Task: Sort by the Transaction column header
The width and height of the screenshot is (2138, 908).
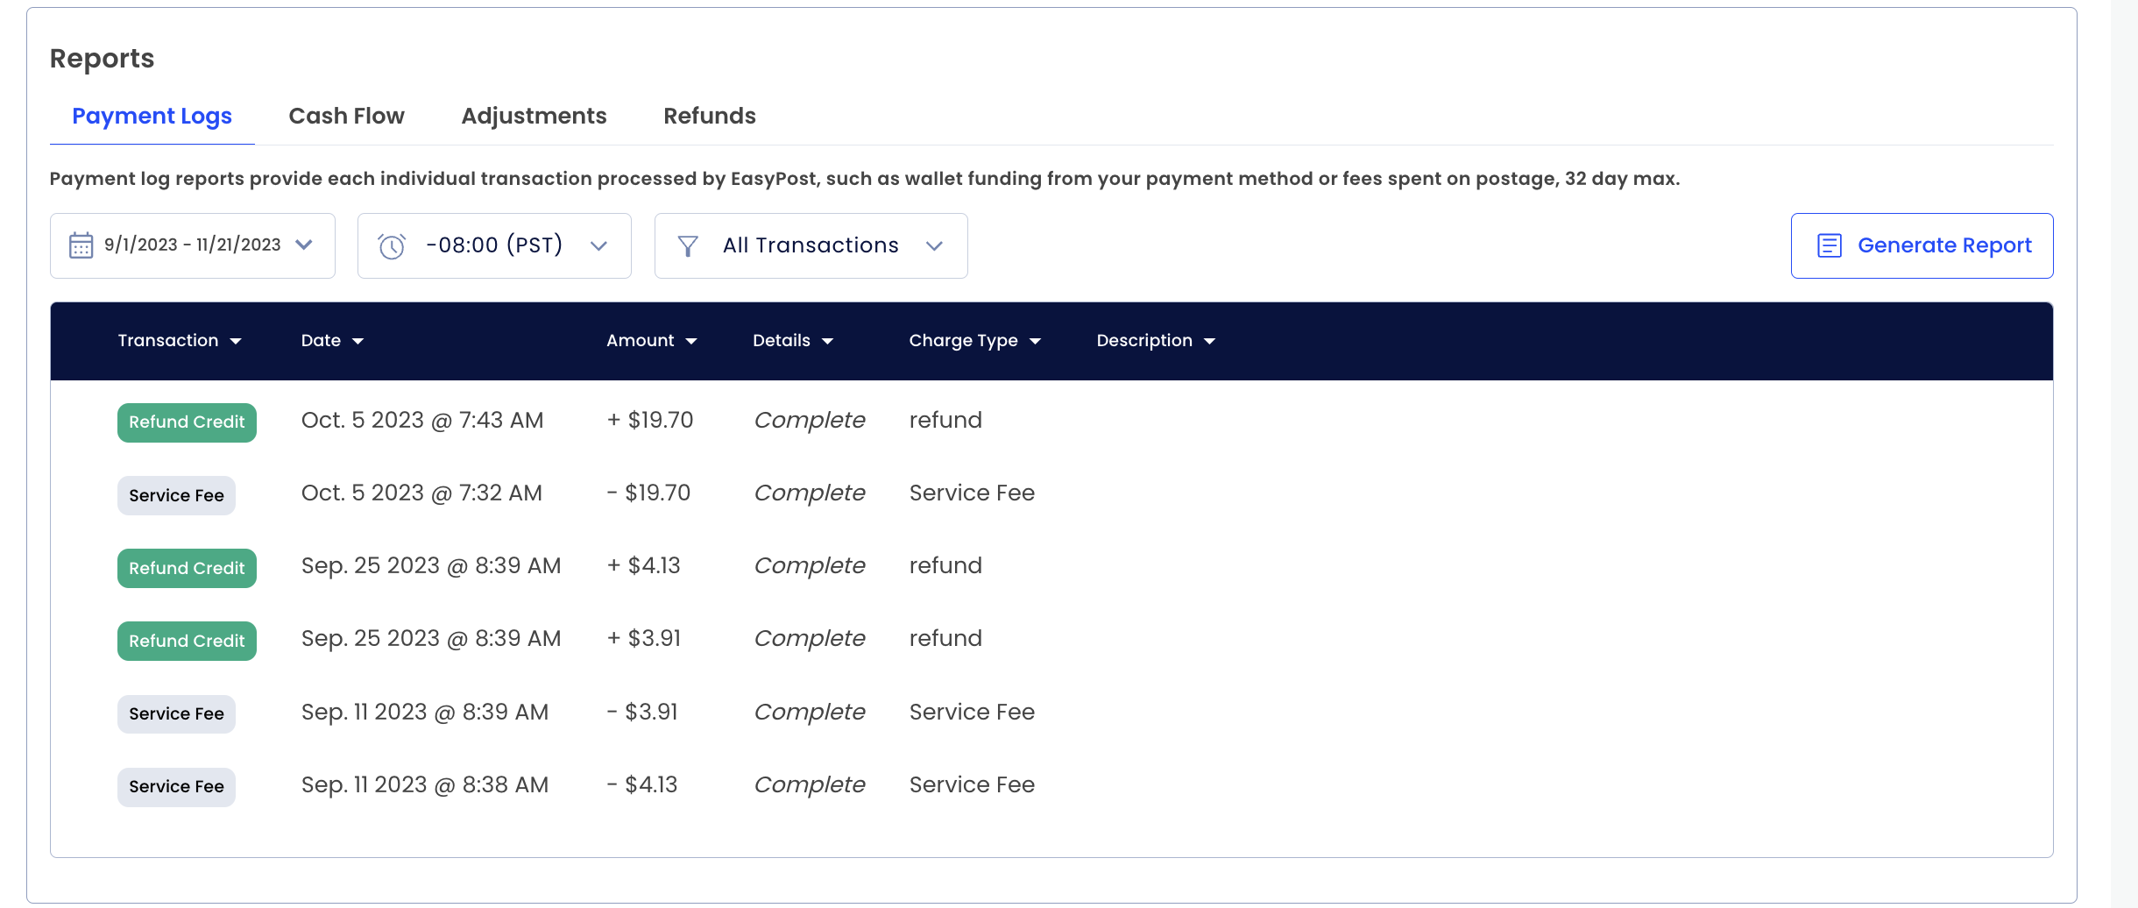Action: pos(180,340)
